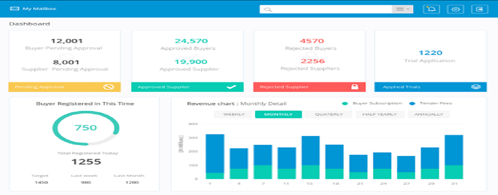Open the notifications bell icon

[430, 9]
